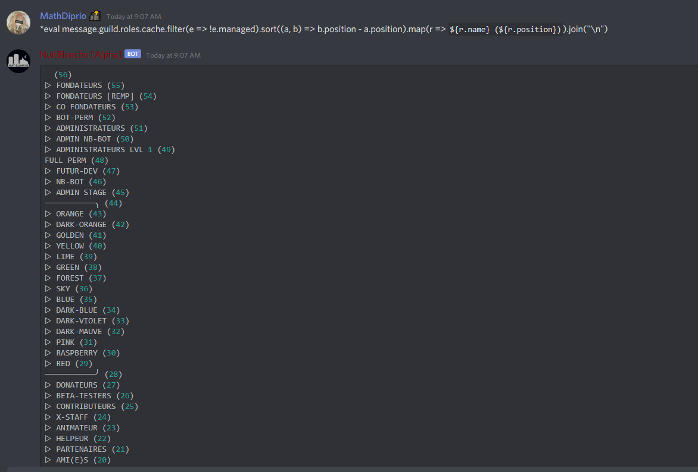This screenshot has height=472, width=698.
Task: Click the (56) first output line
Action: [63, 75]
